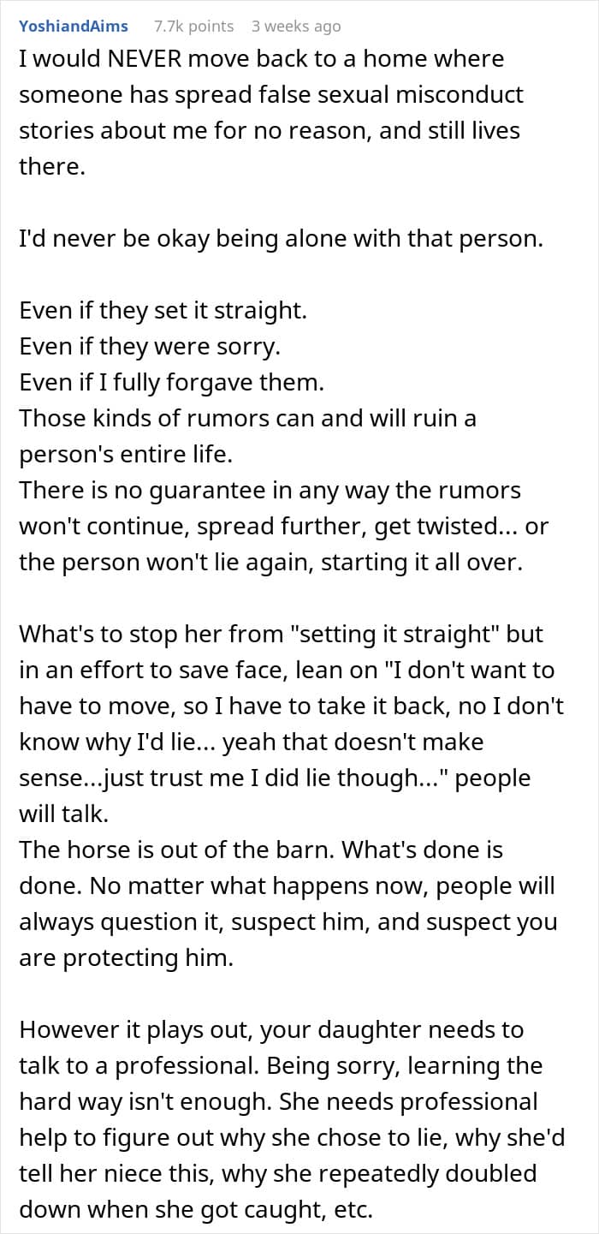Click the words 'are protecting him.'
Viewport: 599px width, 1234px height.
pyautogui.click(x=126, y=958)
